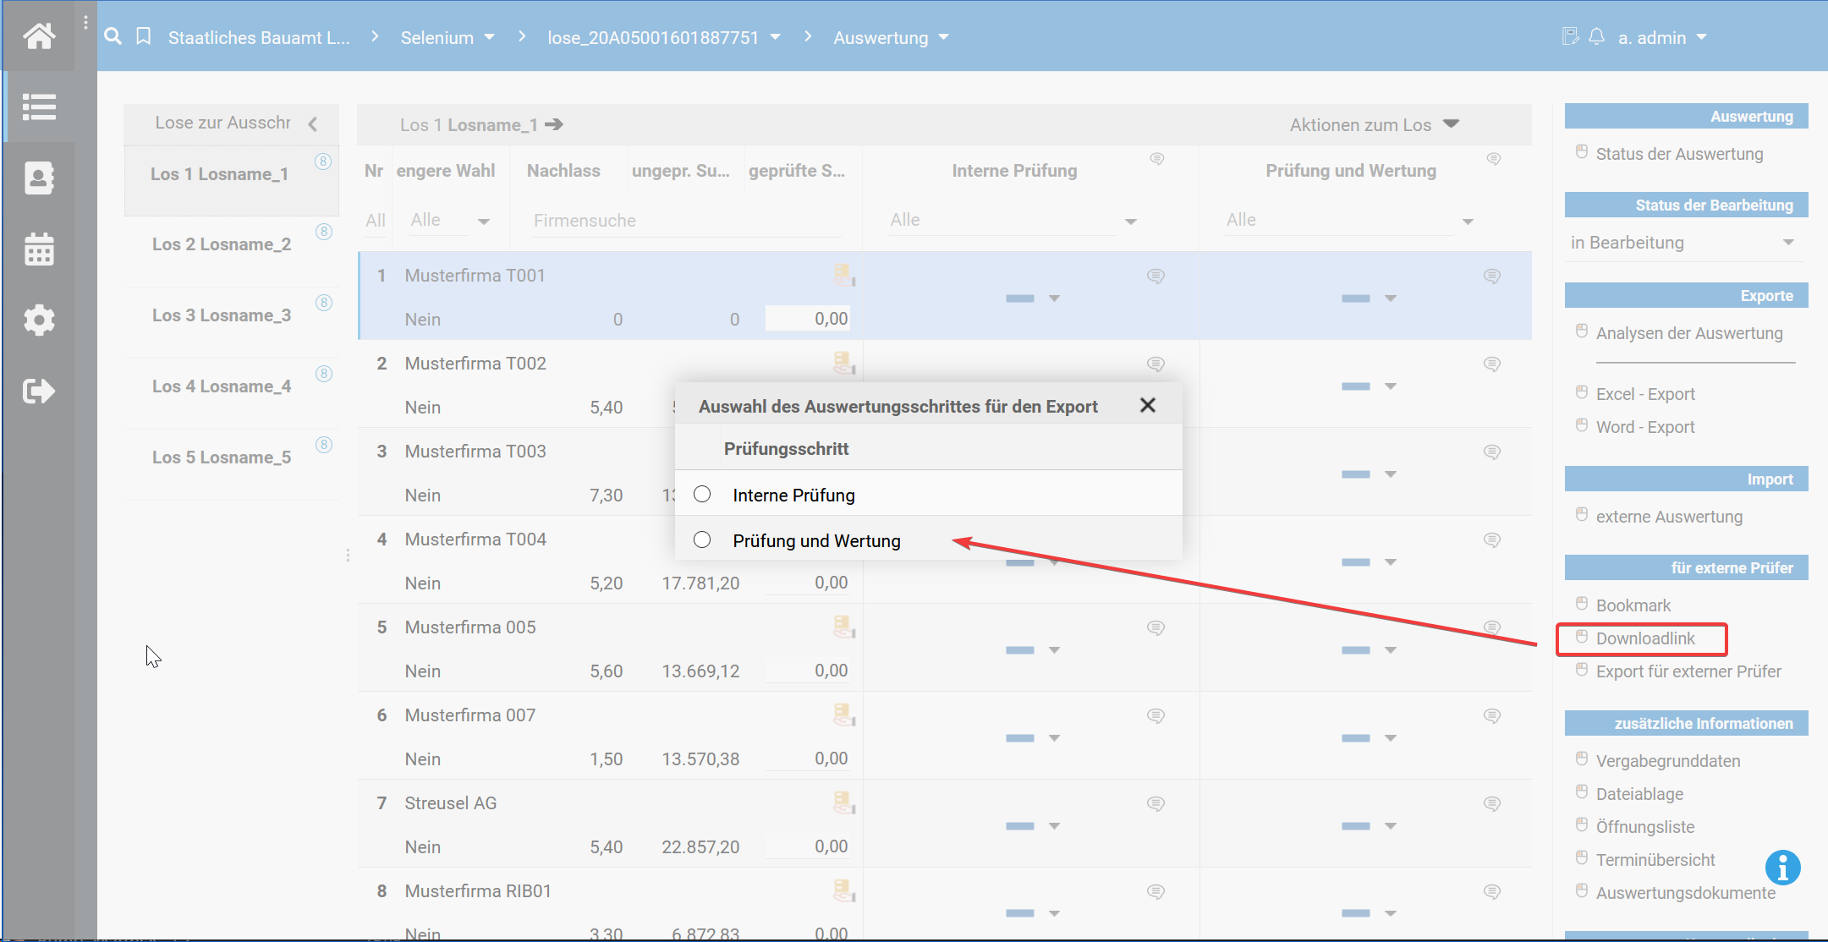The width and height of the screenshot is (1828, 942).
Task: Expand the lose_20A05001601887751 breadcrumb dropdown
Action: point(776,37)
